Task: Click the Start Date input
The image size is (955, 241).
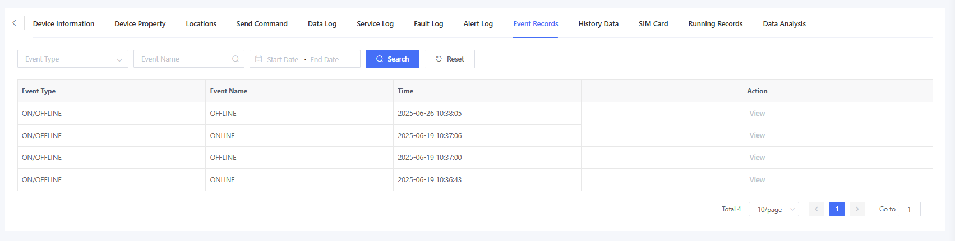Action: point(283,59)
